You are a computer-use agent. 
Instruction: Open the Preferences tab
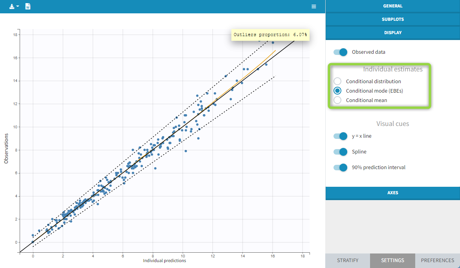click(x=437, y=261)
